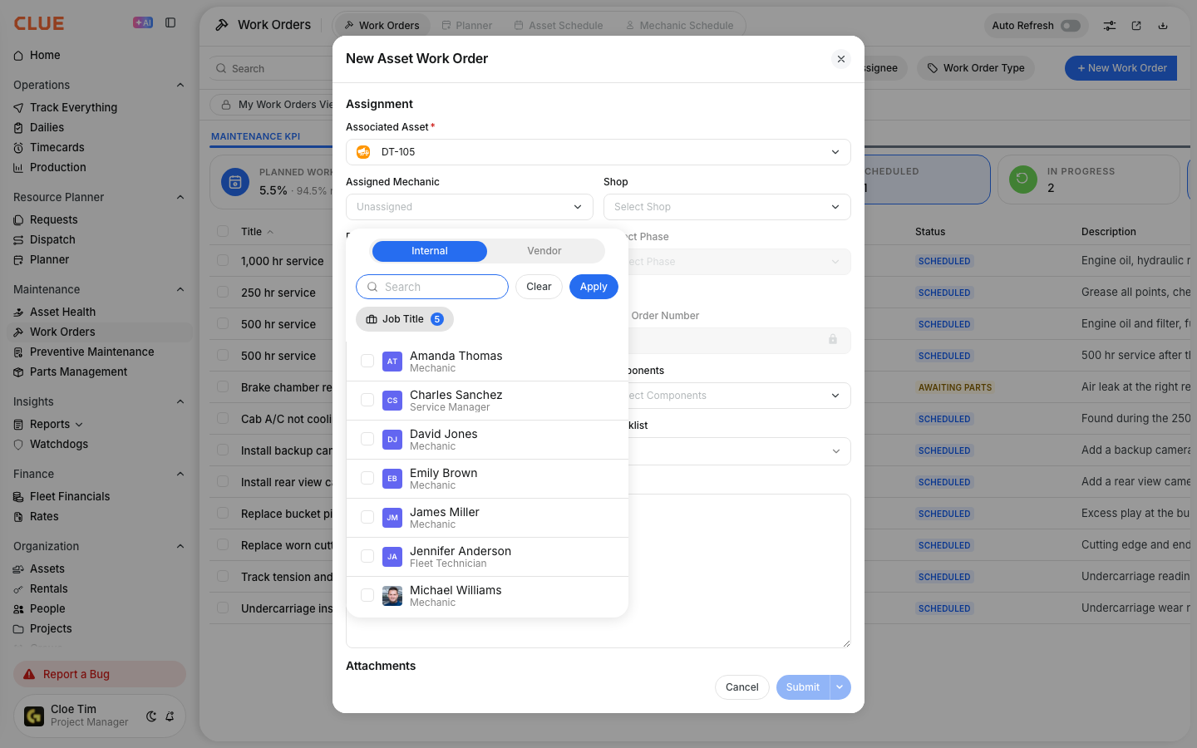Open the Asset Schedule tab
Image resolution: width=1197 pixels, height=748 pixels.
pyautogui.click(x=559, y=26)
